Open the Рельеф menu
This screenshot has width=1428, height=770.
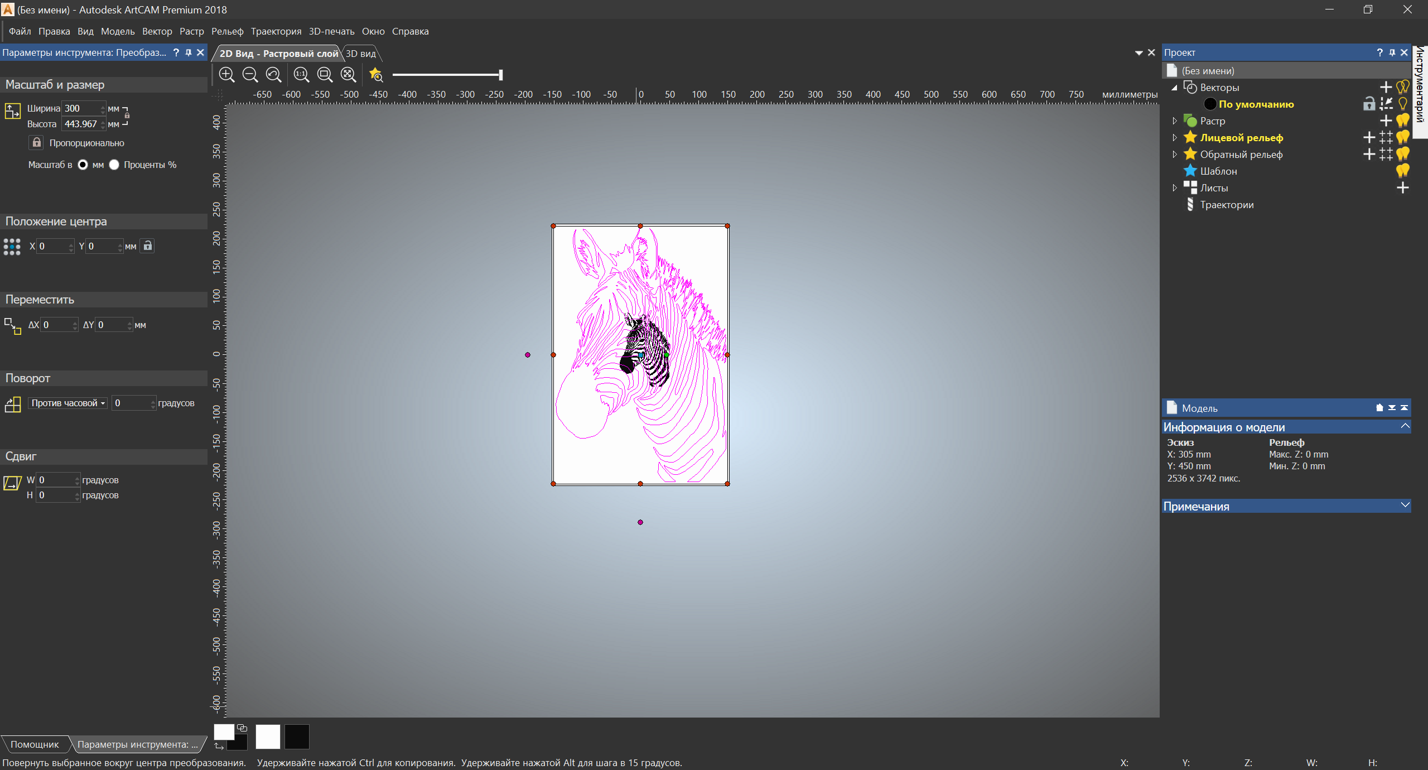[227, 31]
